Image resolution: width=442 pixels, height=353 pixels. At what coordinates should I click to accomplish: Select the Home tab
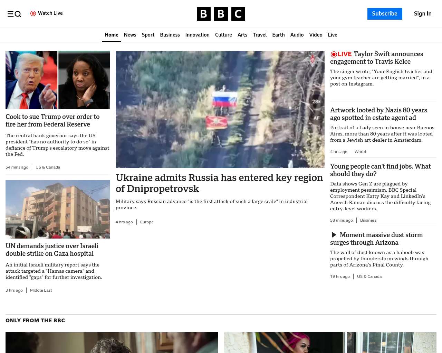coord(112,35)
